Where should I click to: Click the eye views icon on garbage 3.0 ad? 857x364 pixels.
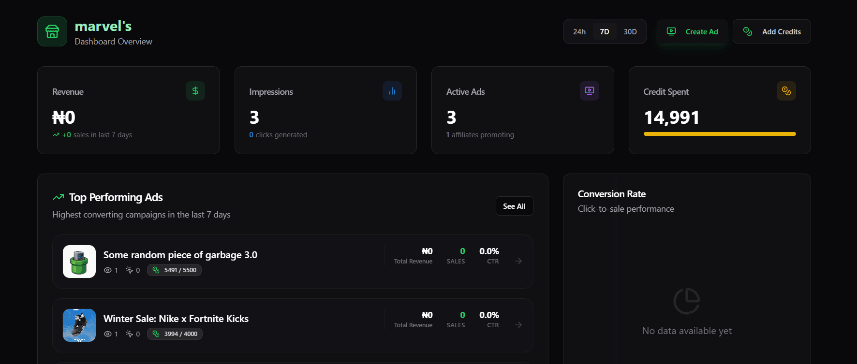tap(108, 270)
